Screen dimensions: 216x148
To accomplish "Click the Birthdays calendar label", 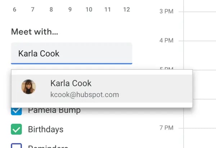I will 46,129.
